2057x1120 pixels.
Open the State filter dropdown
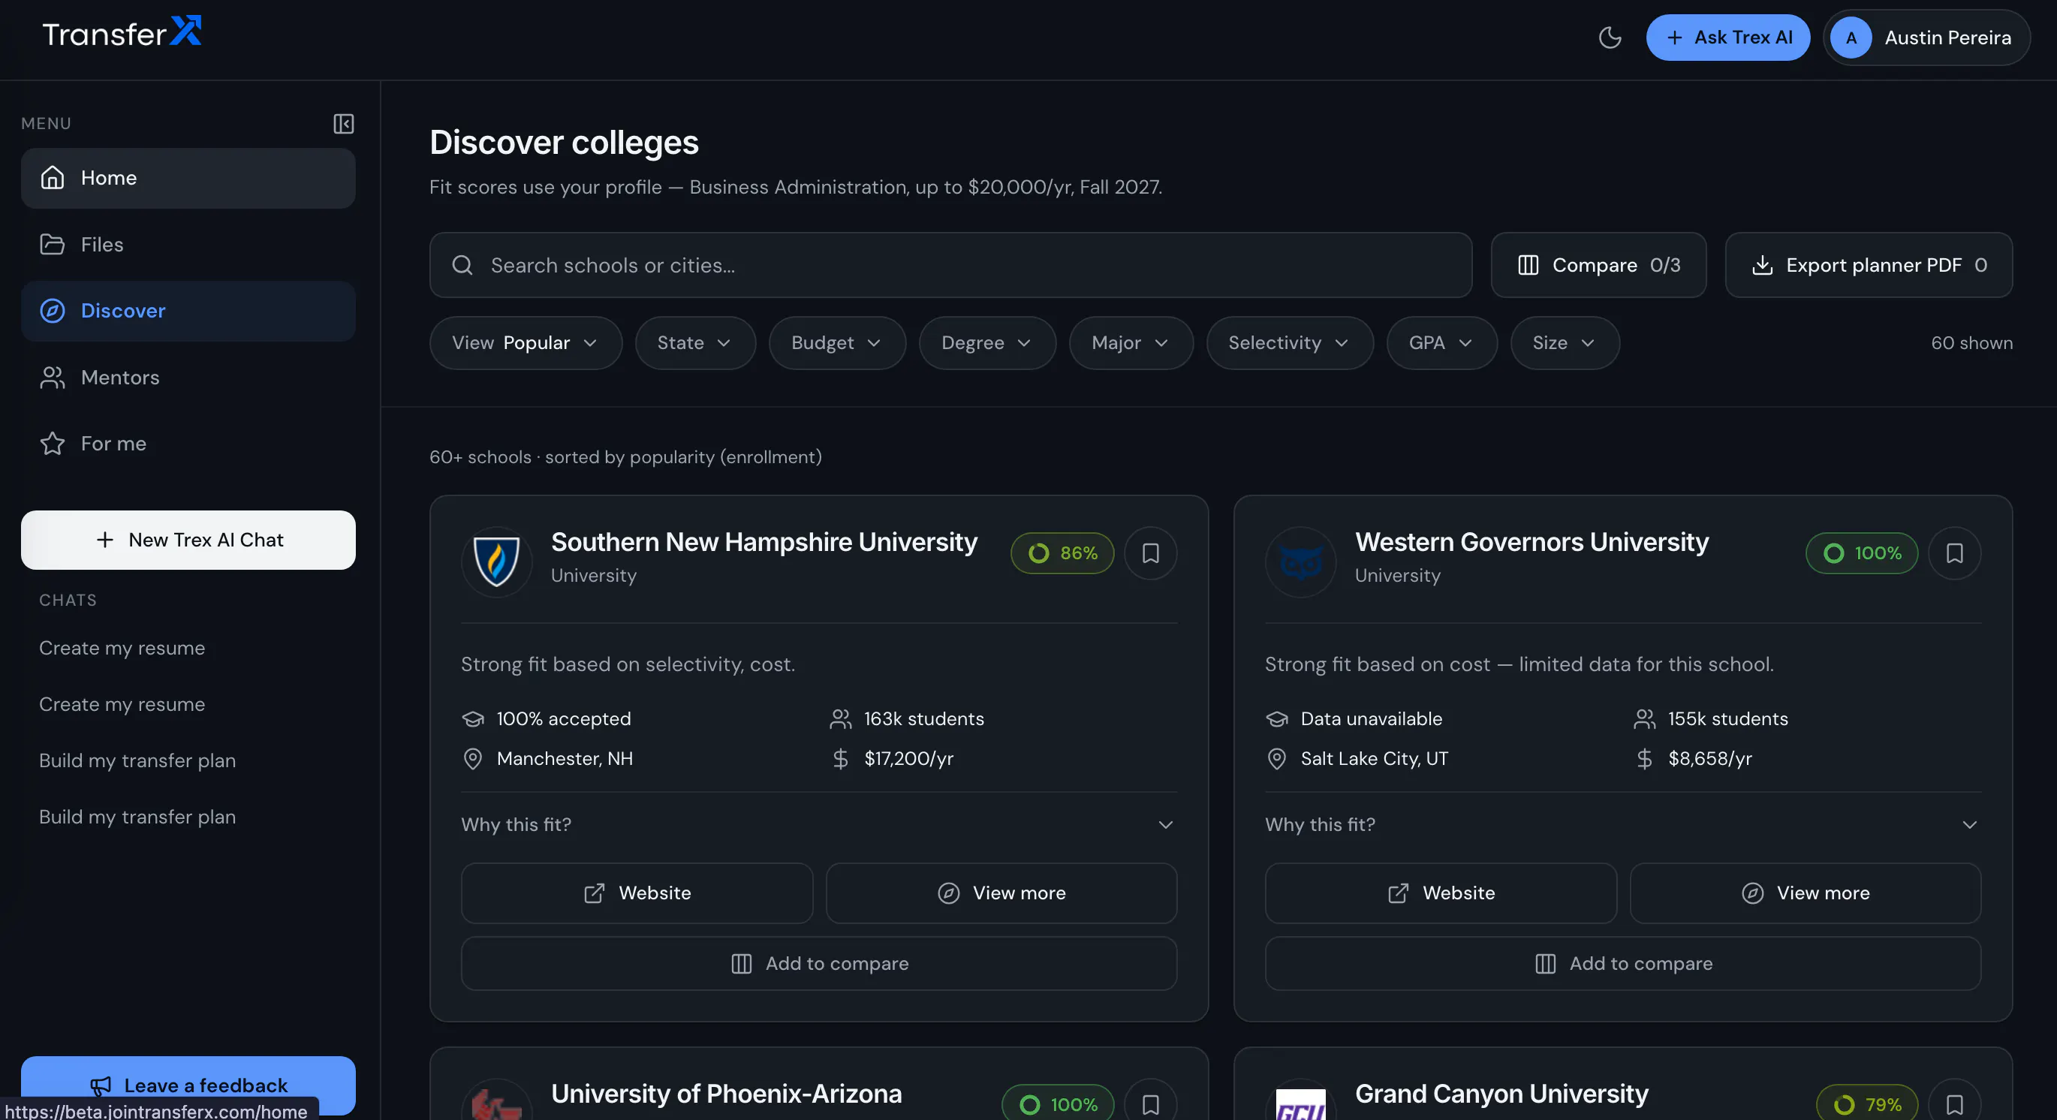coord(694,343)
